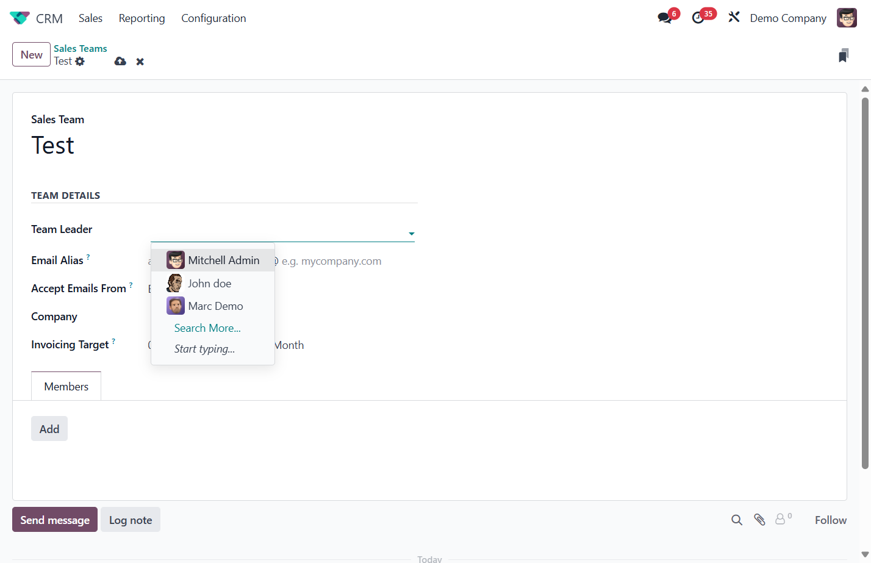
Task: Click Send message button
Action: point(55,520)
